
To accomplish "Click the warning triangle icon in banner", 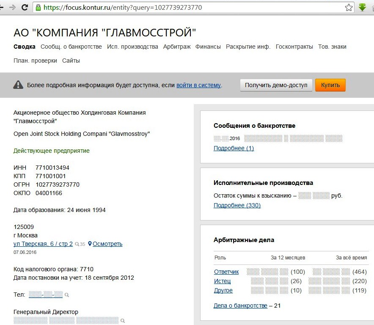I will point(18,85).
